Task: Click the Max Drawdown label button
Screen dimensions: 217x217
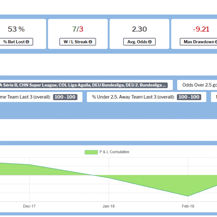Action: click(199, 42)
